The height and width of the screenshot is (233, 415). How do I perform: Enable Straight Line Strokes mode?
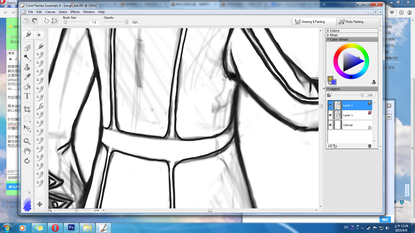pos(54,20)
